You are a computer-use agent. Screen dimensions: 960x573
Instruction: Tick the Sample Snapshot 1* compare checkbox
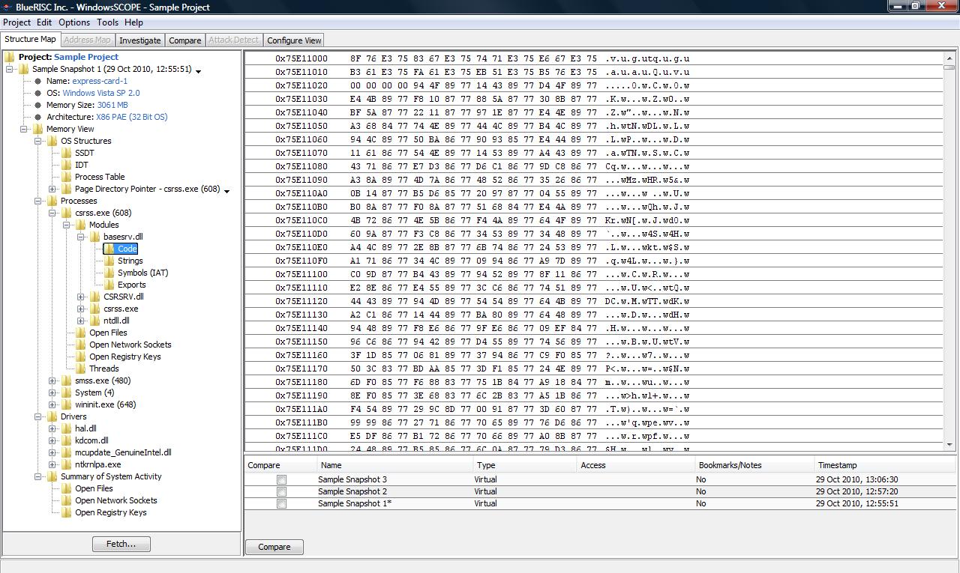pyautogui.click(x=281, y=504)
